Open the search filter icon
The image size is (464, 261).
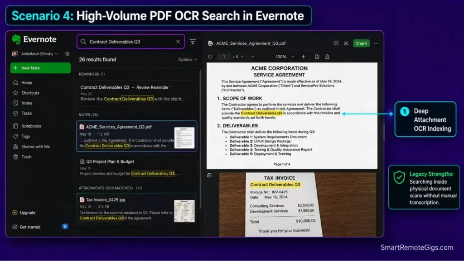coord(193,42)
